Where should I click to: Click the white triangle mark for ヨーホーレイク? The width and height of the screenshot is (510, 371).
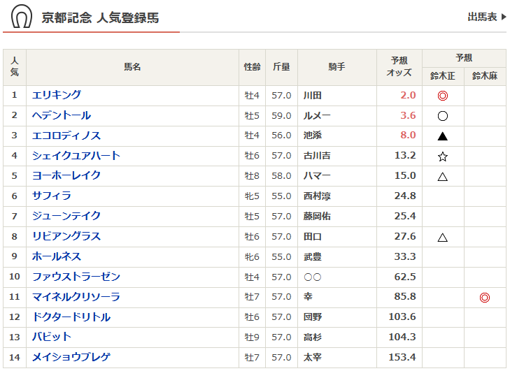pos(442,177)
